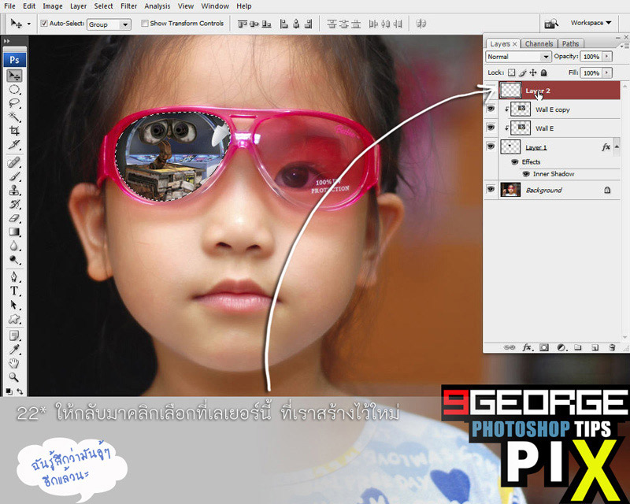Open the Workspace dropdown
Screen dimensions: 630x504
pyautogui.click(x=591, y=23)
